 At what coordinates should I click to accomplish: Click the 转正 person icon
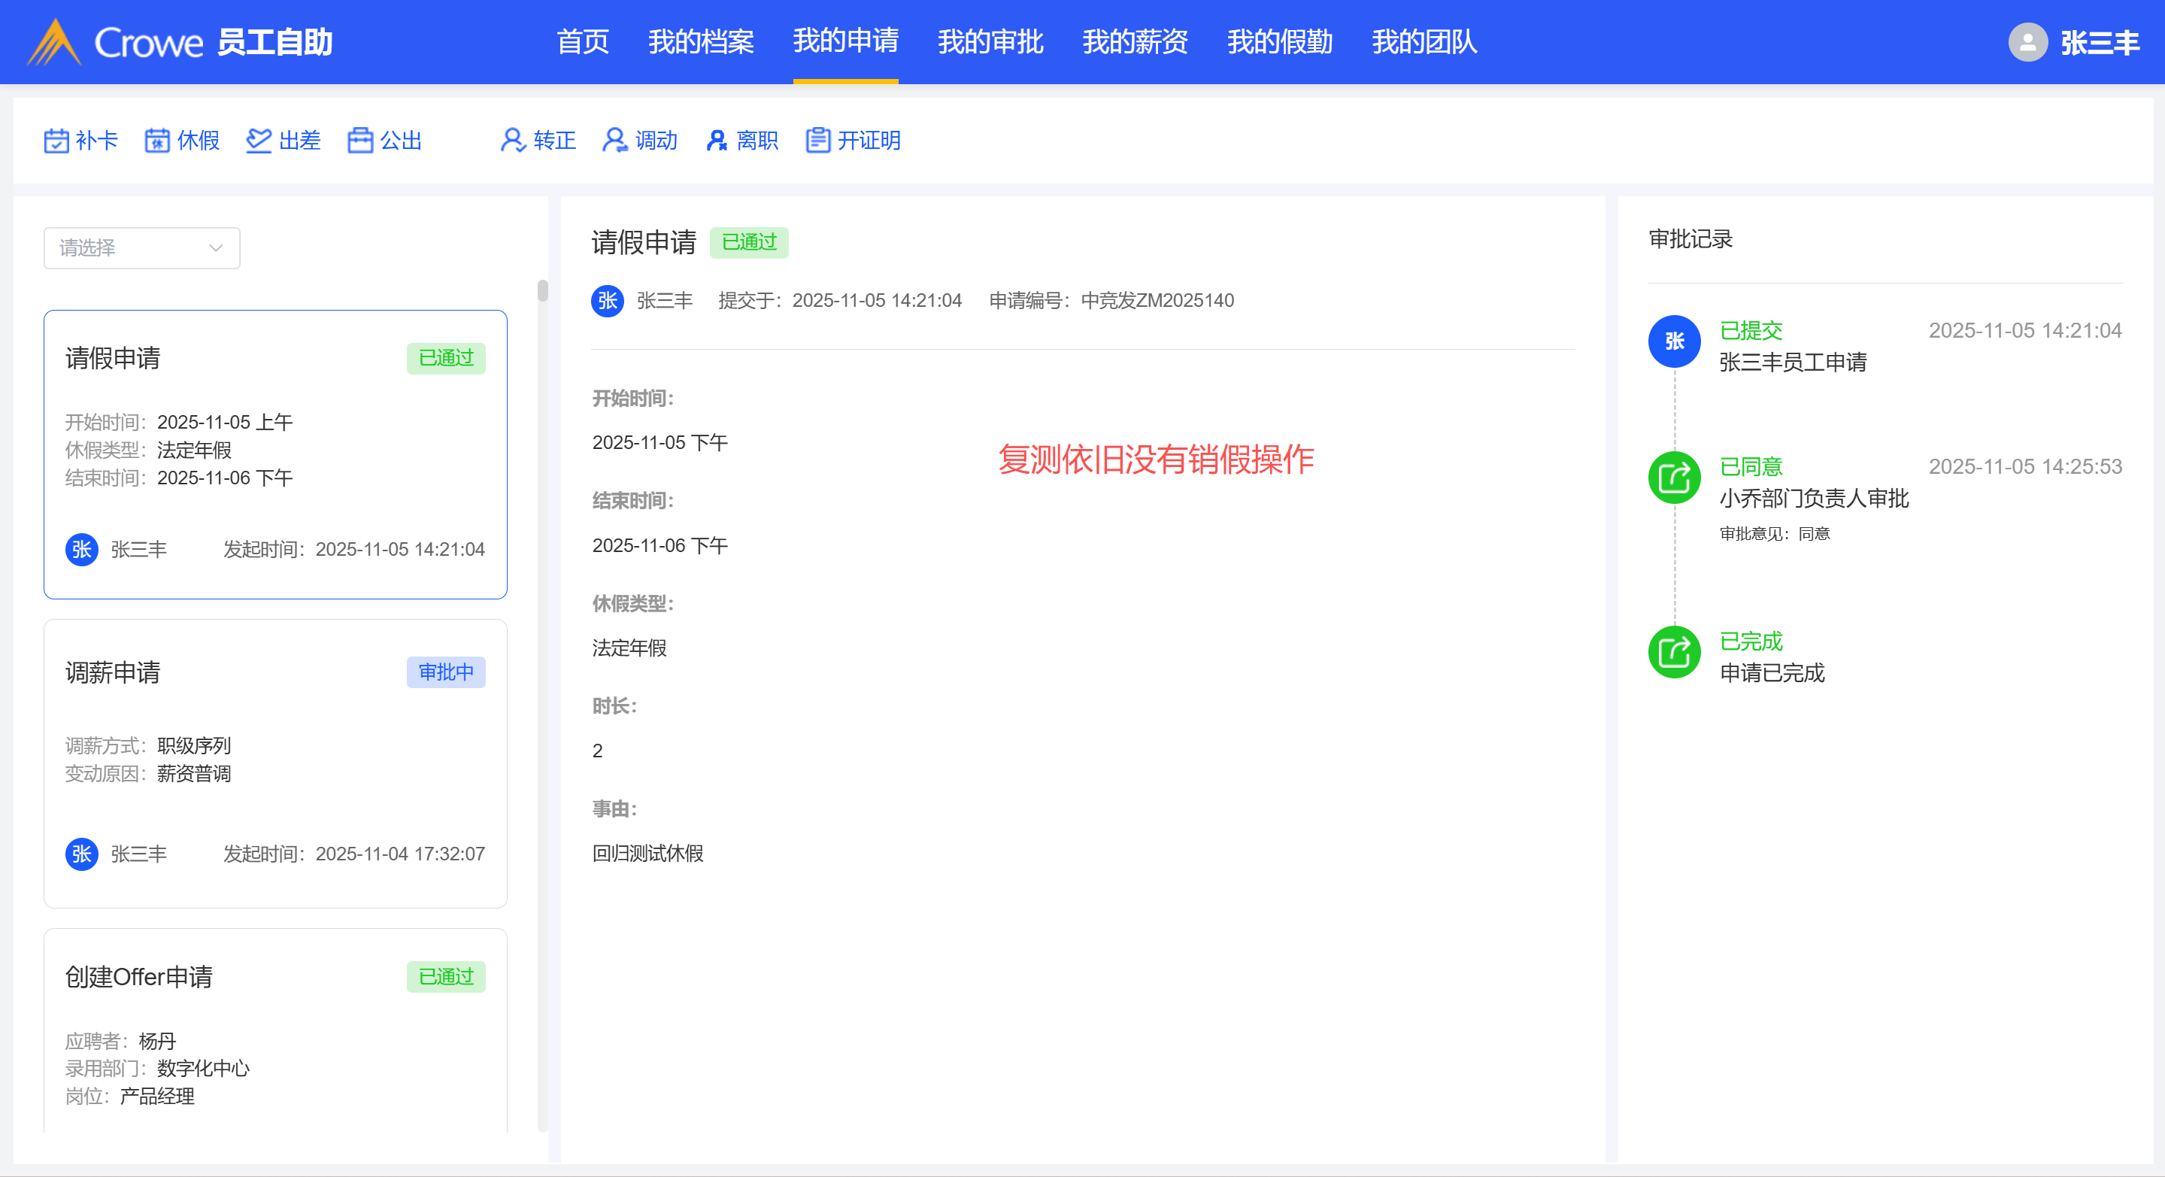[513, 141]
